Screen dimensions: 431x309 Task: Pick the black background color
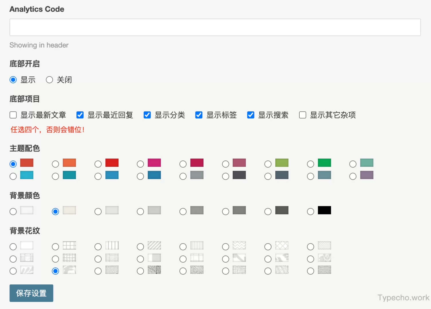click(x=310, y=211)
